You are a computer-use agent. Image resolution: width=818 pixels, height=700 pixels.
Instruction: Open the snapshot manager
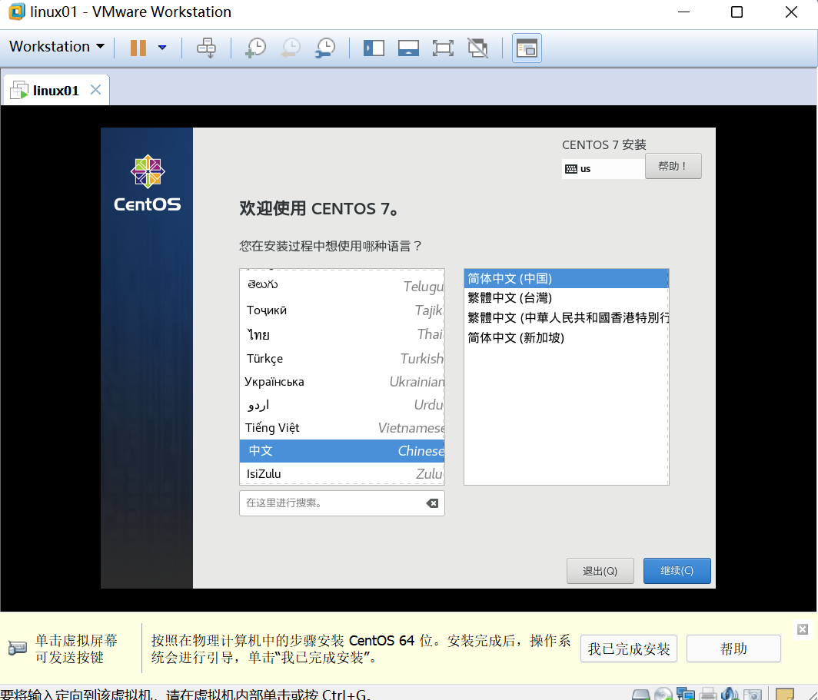pos(325,48)
